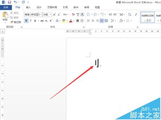Activate the Format Painter 格式刷

pos(16,22)
